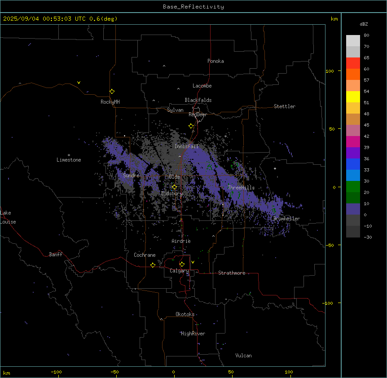Click the RedDeer label
The height and width of the screenshot is (378, 387).
click(x=198, y=114)
